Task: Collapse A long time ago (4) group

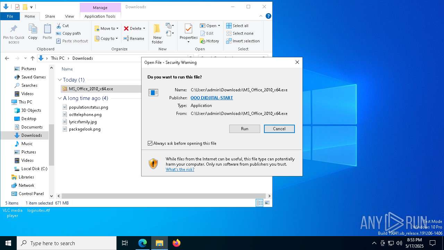Action: (60, 98)
